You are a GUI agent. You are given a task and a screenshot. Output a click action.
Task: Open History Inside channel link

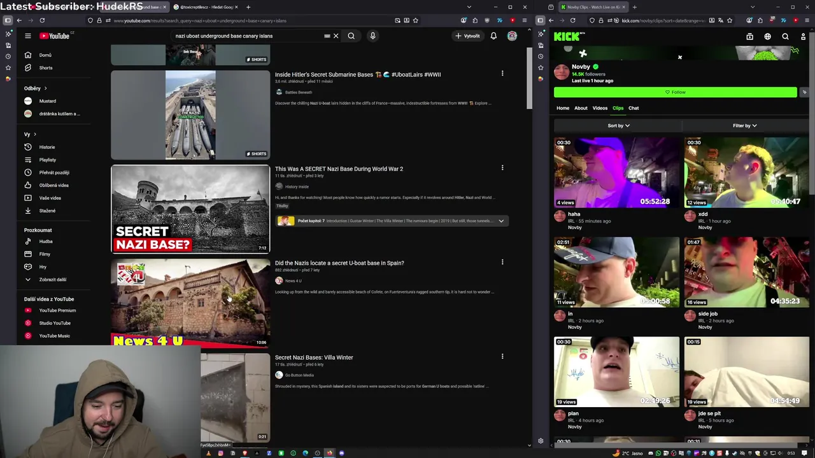point(297,186)
